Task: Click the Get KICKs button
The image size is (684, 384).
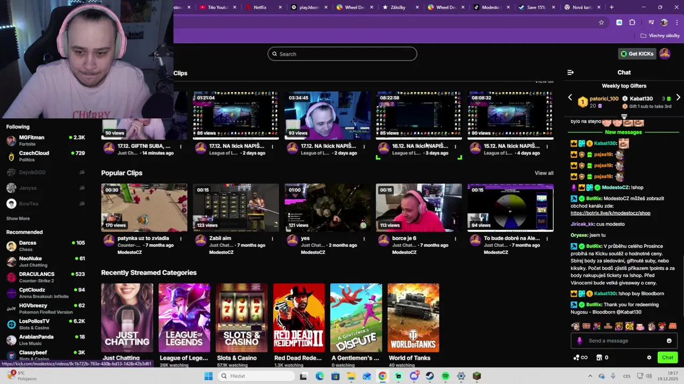Action: (x=637, y=54)
